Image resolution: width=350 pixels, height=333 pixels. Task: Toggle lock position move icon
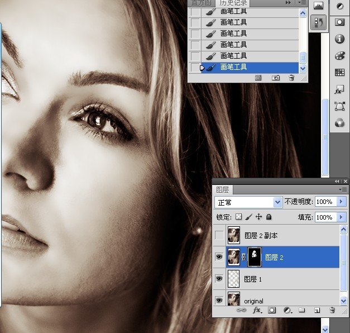coord(258,217)
